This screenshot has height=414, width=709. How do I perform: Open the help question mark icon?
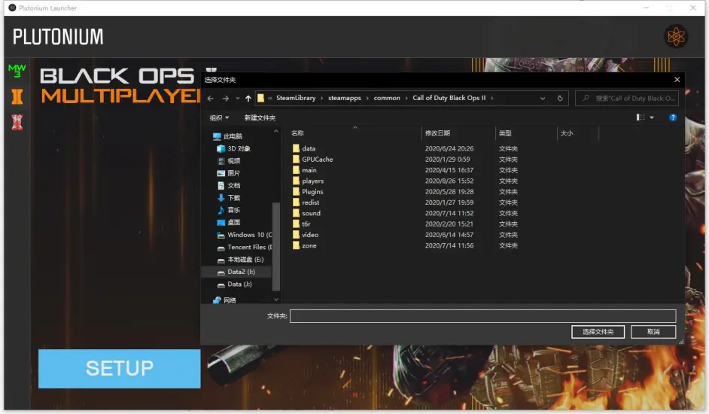tap(673, 117)
